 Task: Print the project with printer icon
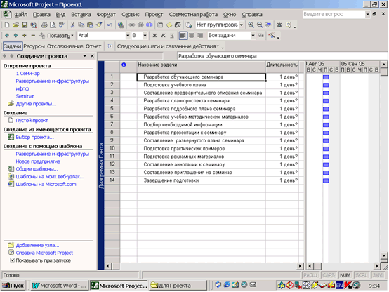coord(44,25)
